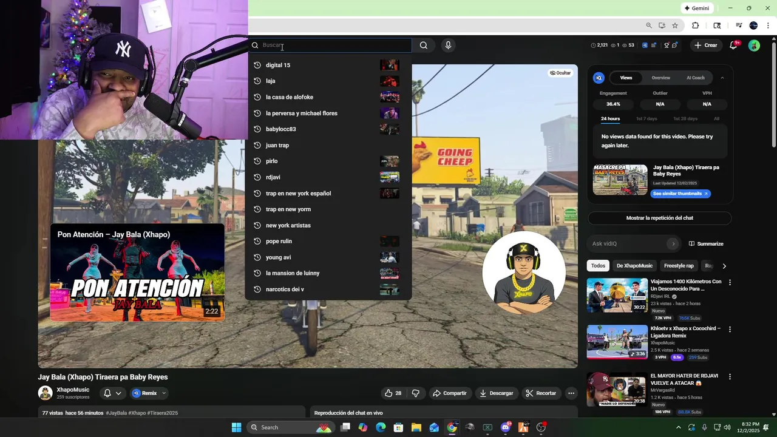Click the install app icon in address bar
Screen dimensions: 777x437
(x=662, y=25)
